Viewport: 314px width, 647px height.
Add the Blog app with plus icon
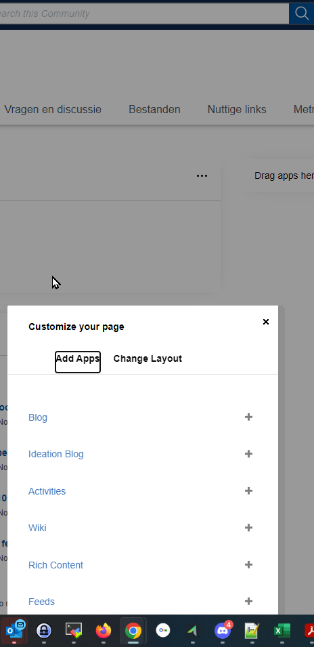click(x=248, y=417)
